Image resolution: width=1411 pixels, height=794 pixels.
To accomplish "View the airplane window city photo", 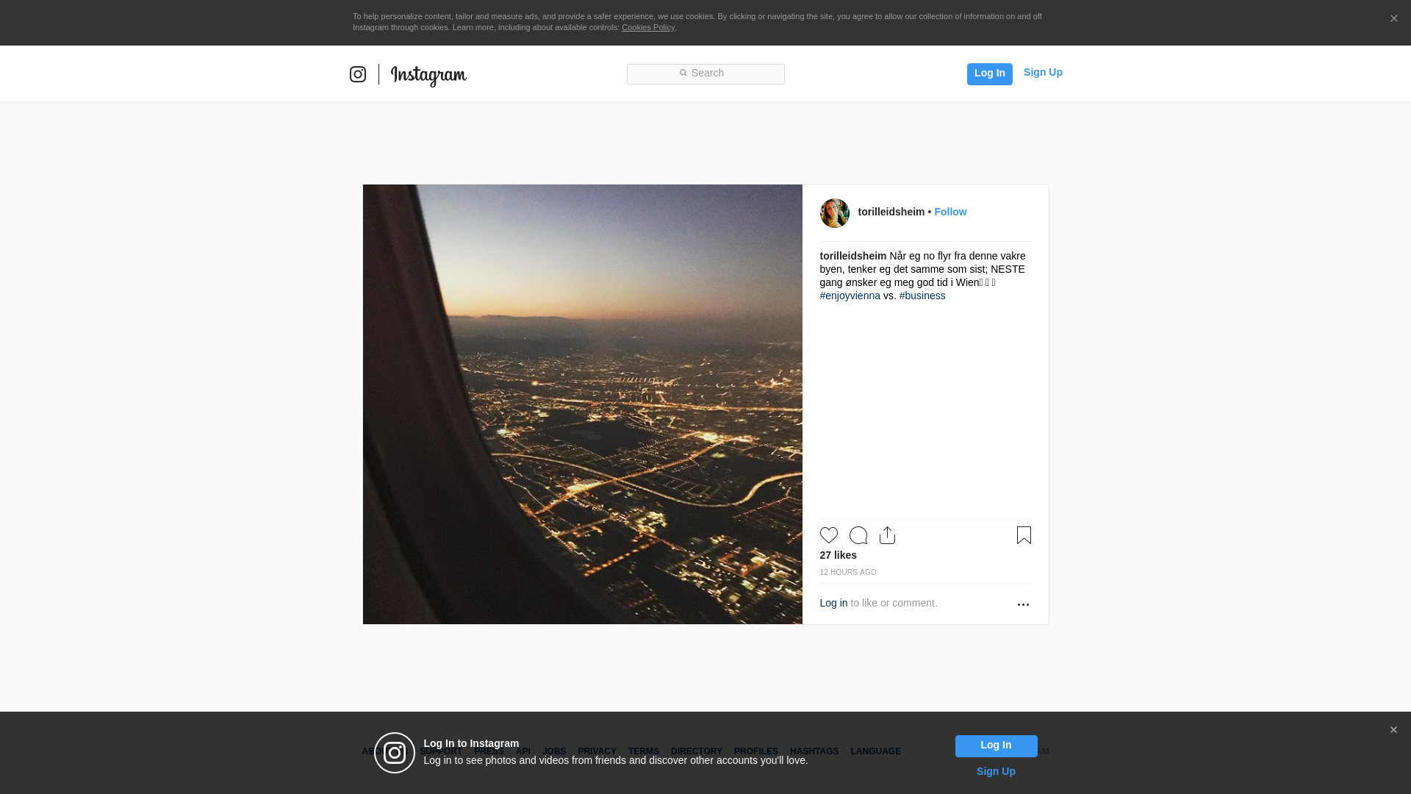I will coord(583,404).
